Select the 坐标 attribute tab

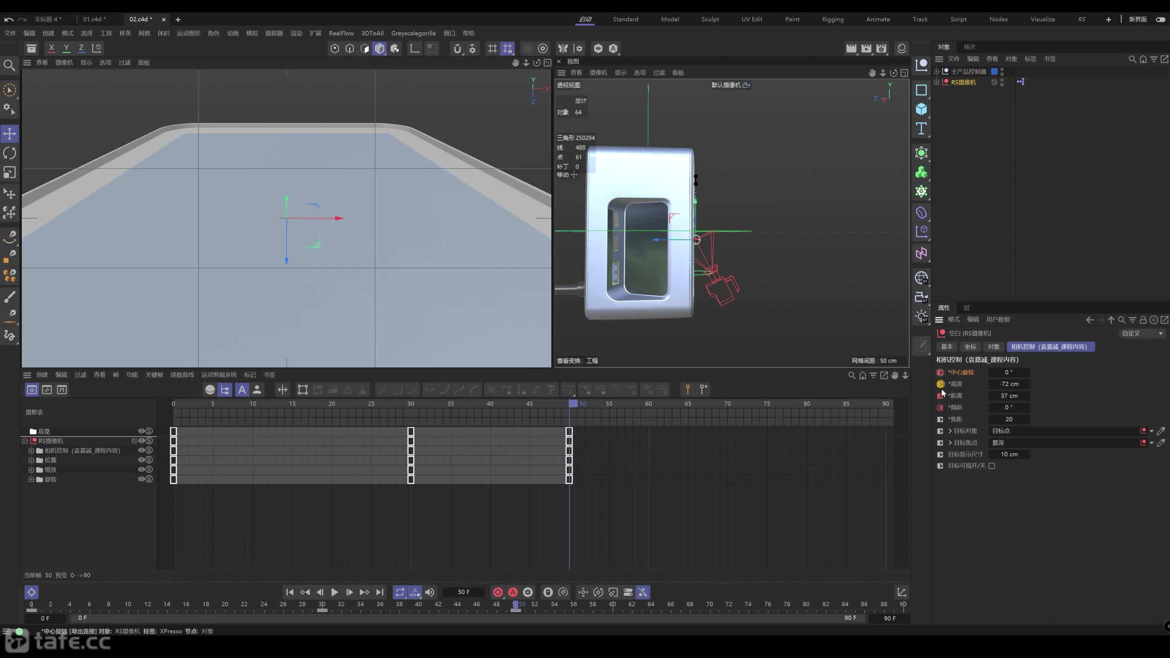[970, 347]
